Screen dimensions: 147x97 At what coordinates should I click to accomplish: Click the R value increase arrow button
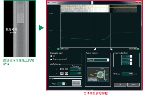(x=66, y=73)
